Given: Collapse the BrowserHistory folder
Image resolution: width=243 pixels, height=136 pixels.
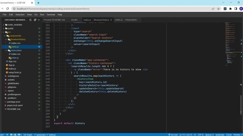Looking at the screenshot, I should pos(18,39).
